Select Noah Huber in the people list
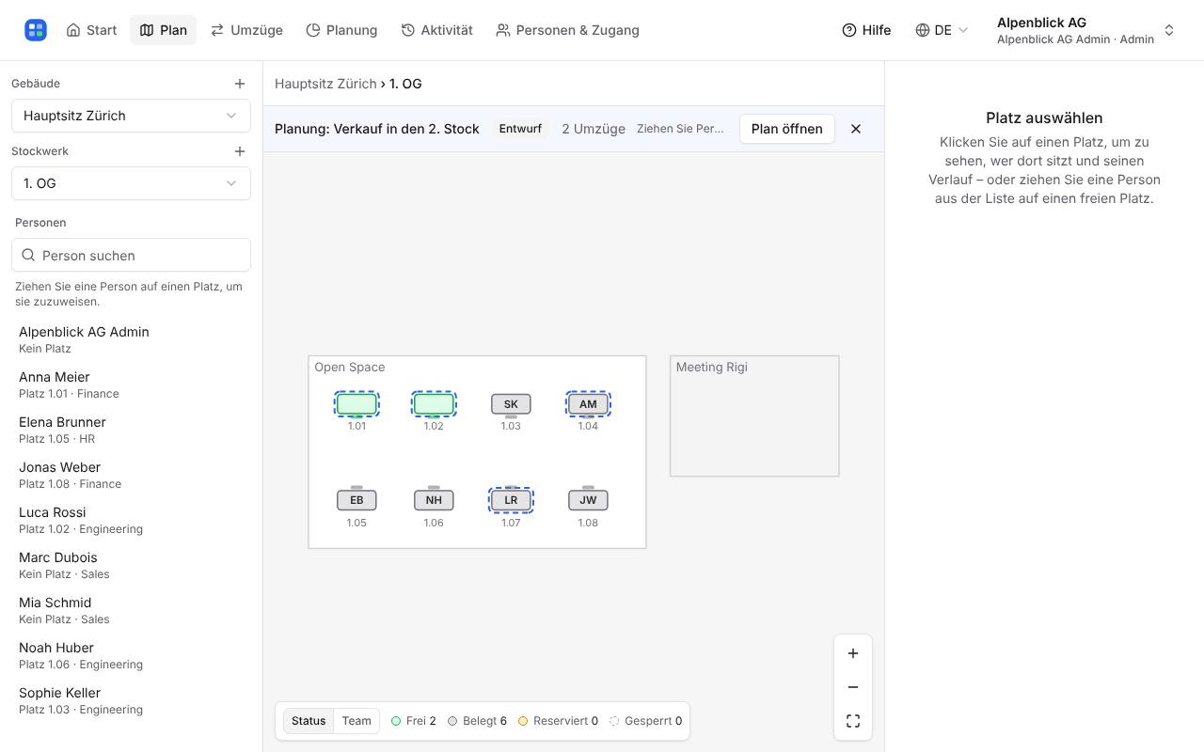The width and height of the screenshot is (1204, 752). click(x=131, y=655)
